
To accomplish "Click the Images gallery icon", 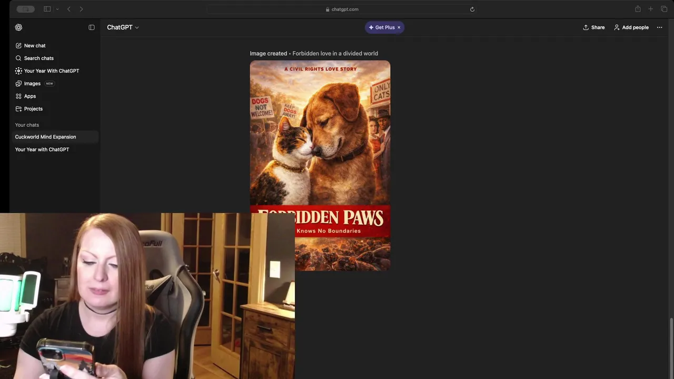I will 18,84.
